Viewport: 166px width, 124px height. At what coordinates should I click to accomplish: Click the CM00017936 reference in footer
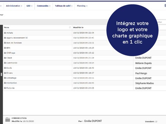click(19, 118)
